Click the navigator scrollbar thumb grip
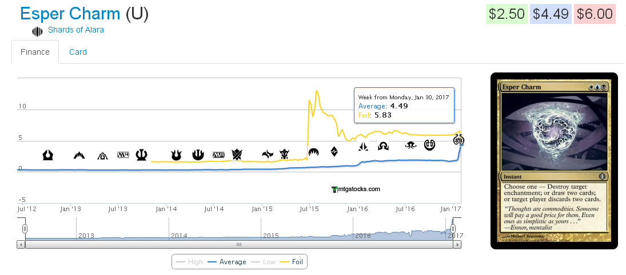 239,244
